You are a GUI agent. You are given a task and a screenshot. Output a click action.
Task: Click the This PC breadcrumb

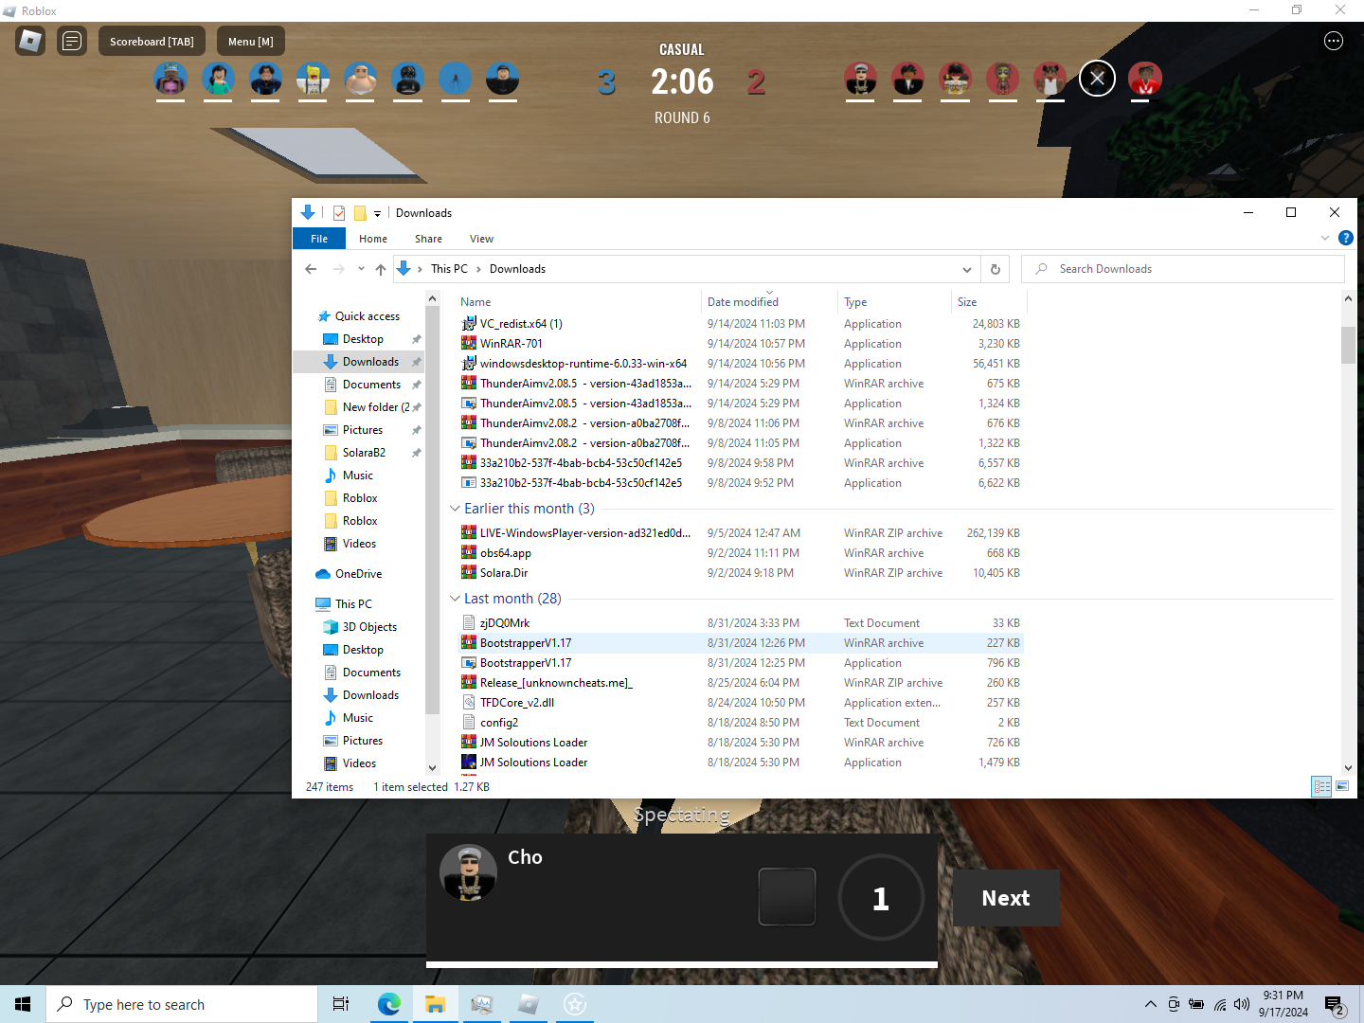pyautogui.click(x=449, y=269)
